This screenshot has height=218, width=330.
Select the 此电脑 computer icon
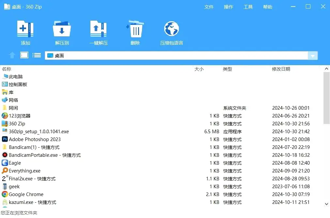[5, 76]
